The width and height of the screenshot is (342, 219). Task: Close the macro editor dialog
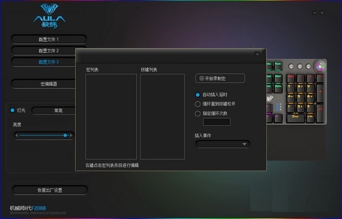[258, 54]
